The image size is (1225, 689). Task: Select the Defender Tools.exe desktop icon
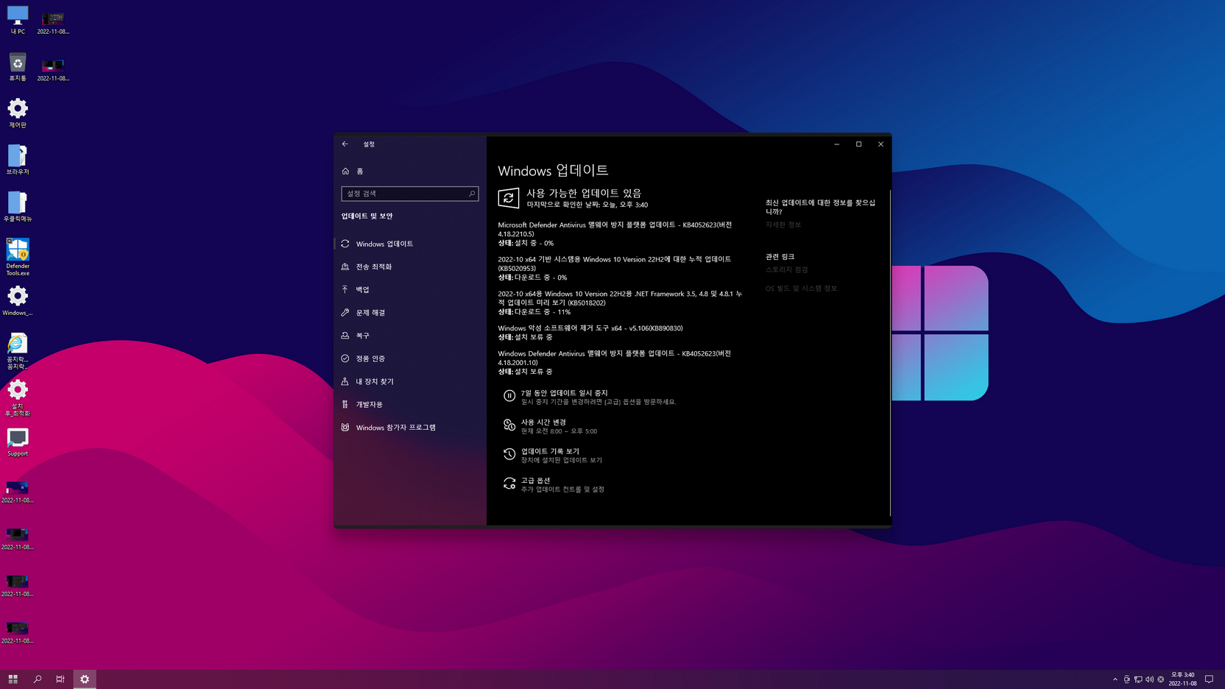click(x=18, y=257)
